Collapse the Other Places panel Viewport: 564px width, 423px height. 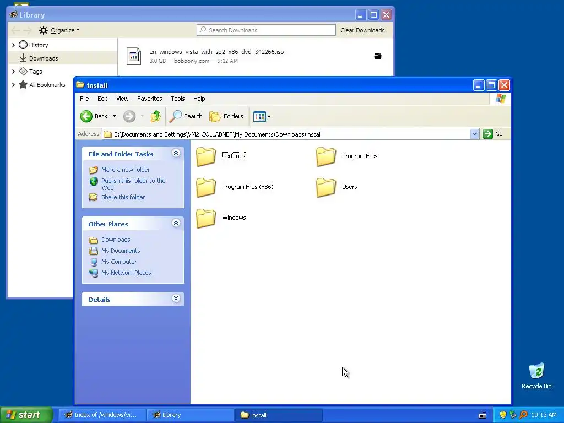tap(176, 223)
